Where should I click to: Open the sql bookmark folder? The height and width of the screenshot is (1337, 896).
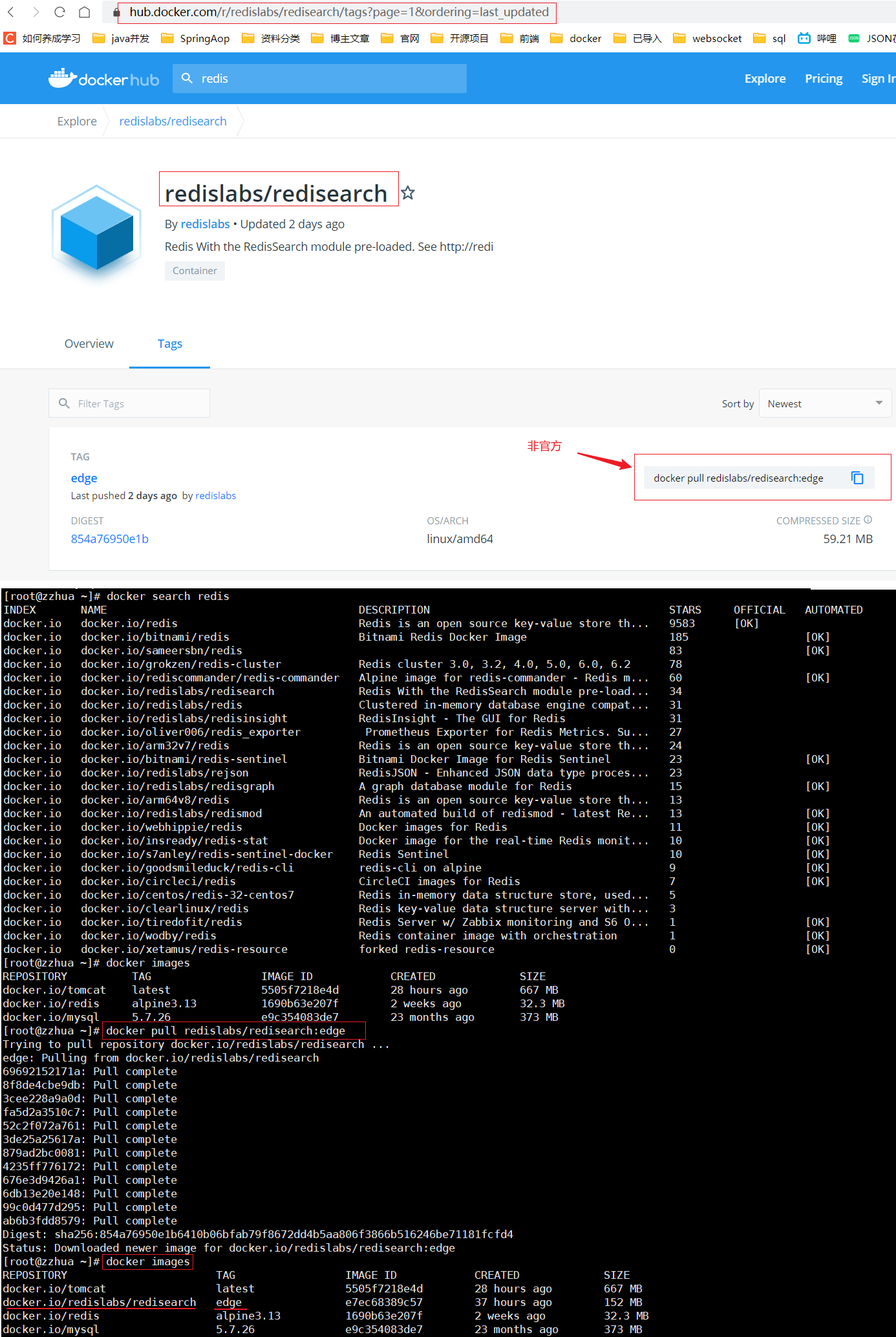[769, 38]
